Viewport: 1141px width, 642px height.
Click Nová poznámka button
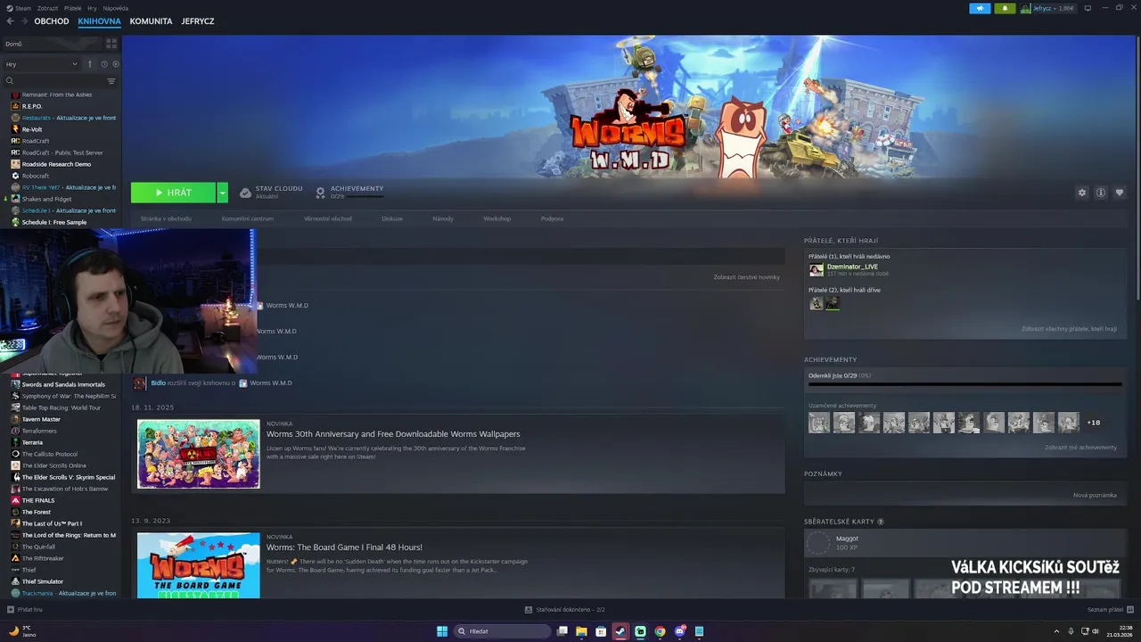pos(1095,495)
